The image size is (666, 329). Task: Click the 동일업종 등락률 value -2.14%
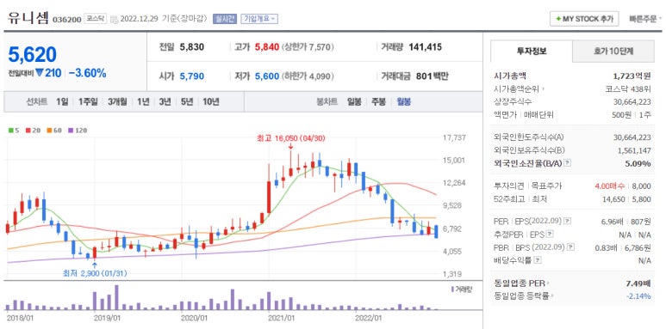638,296
